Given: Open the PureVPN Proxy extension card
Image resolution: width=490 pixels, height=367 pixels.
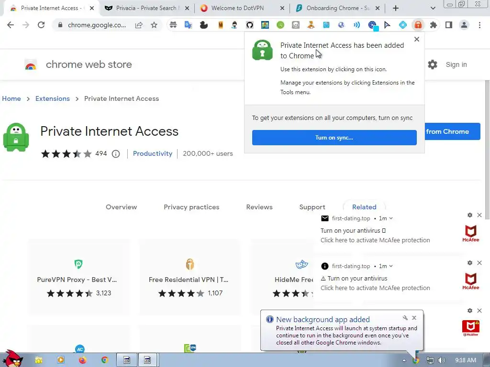Looking at the screenshot, I should pyautogui.click(x=78, y=277).
